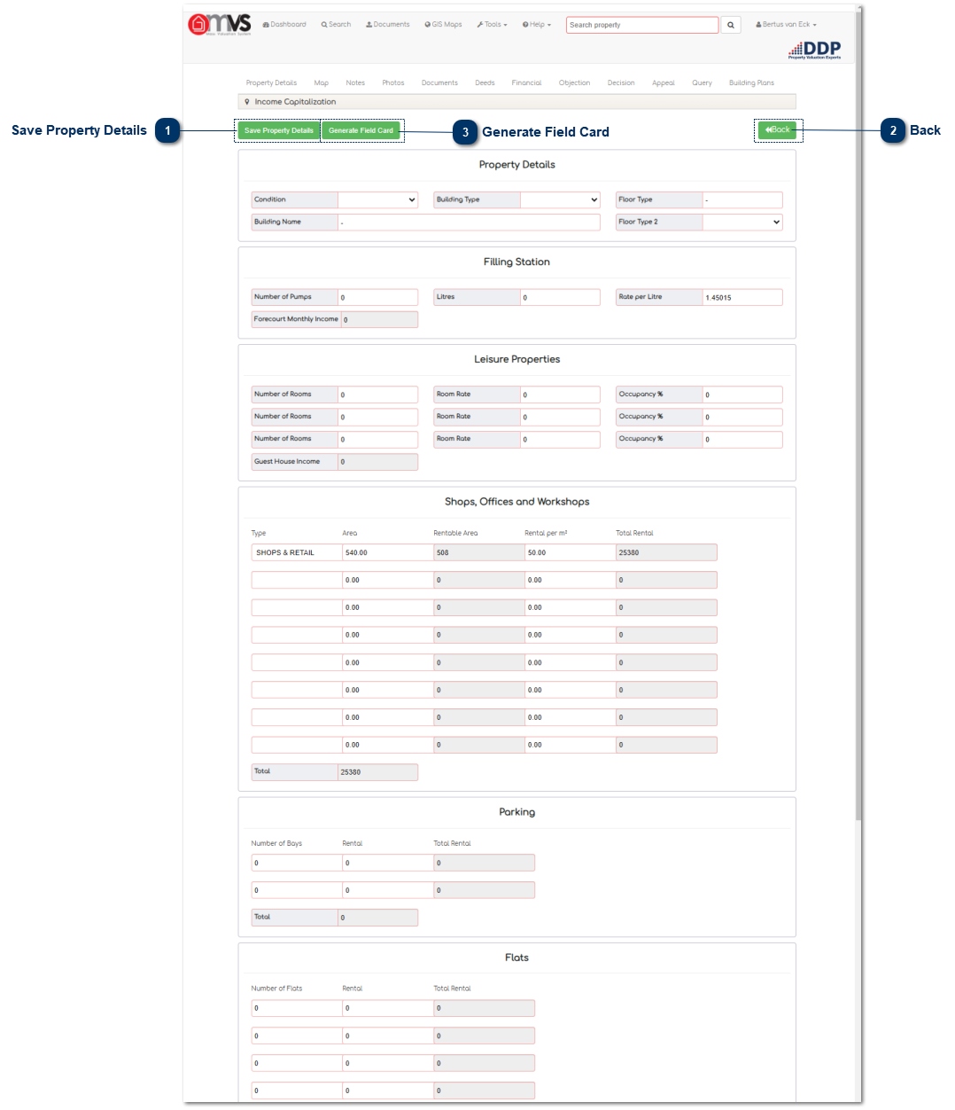This screenshot has height=1110, width=955.
Task: Click the SHOPS & RETAIL type field
Action: (297, 552)
